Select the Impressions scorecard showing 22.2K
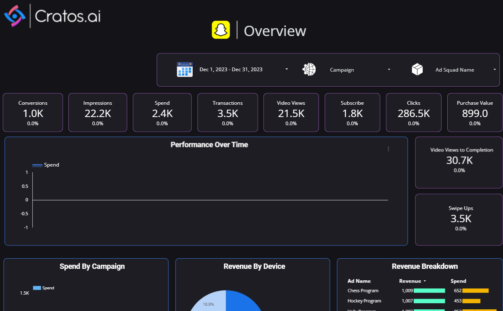The image size is (503, 311). tap(98, 113)
